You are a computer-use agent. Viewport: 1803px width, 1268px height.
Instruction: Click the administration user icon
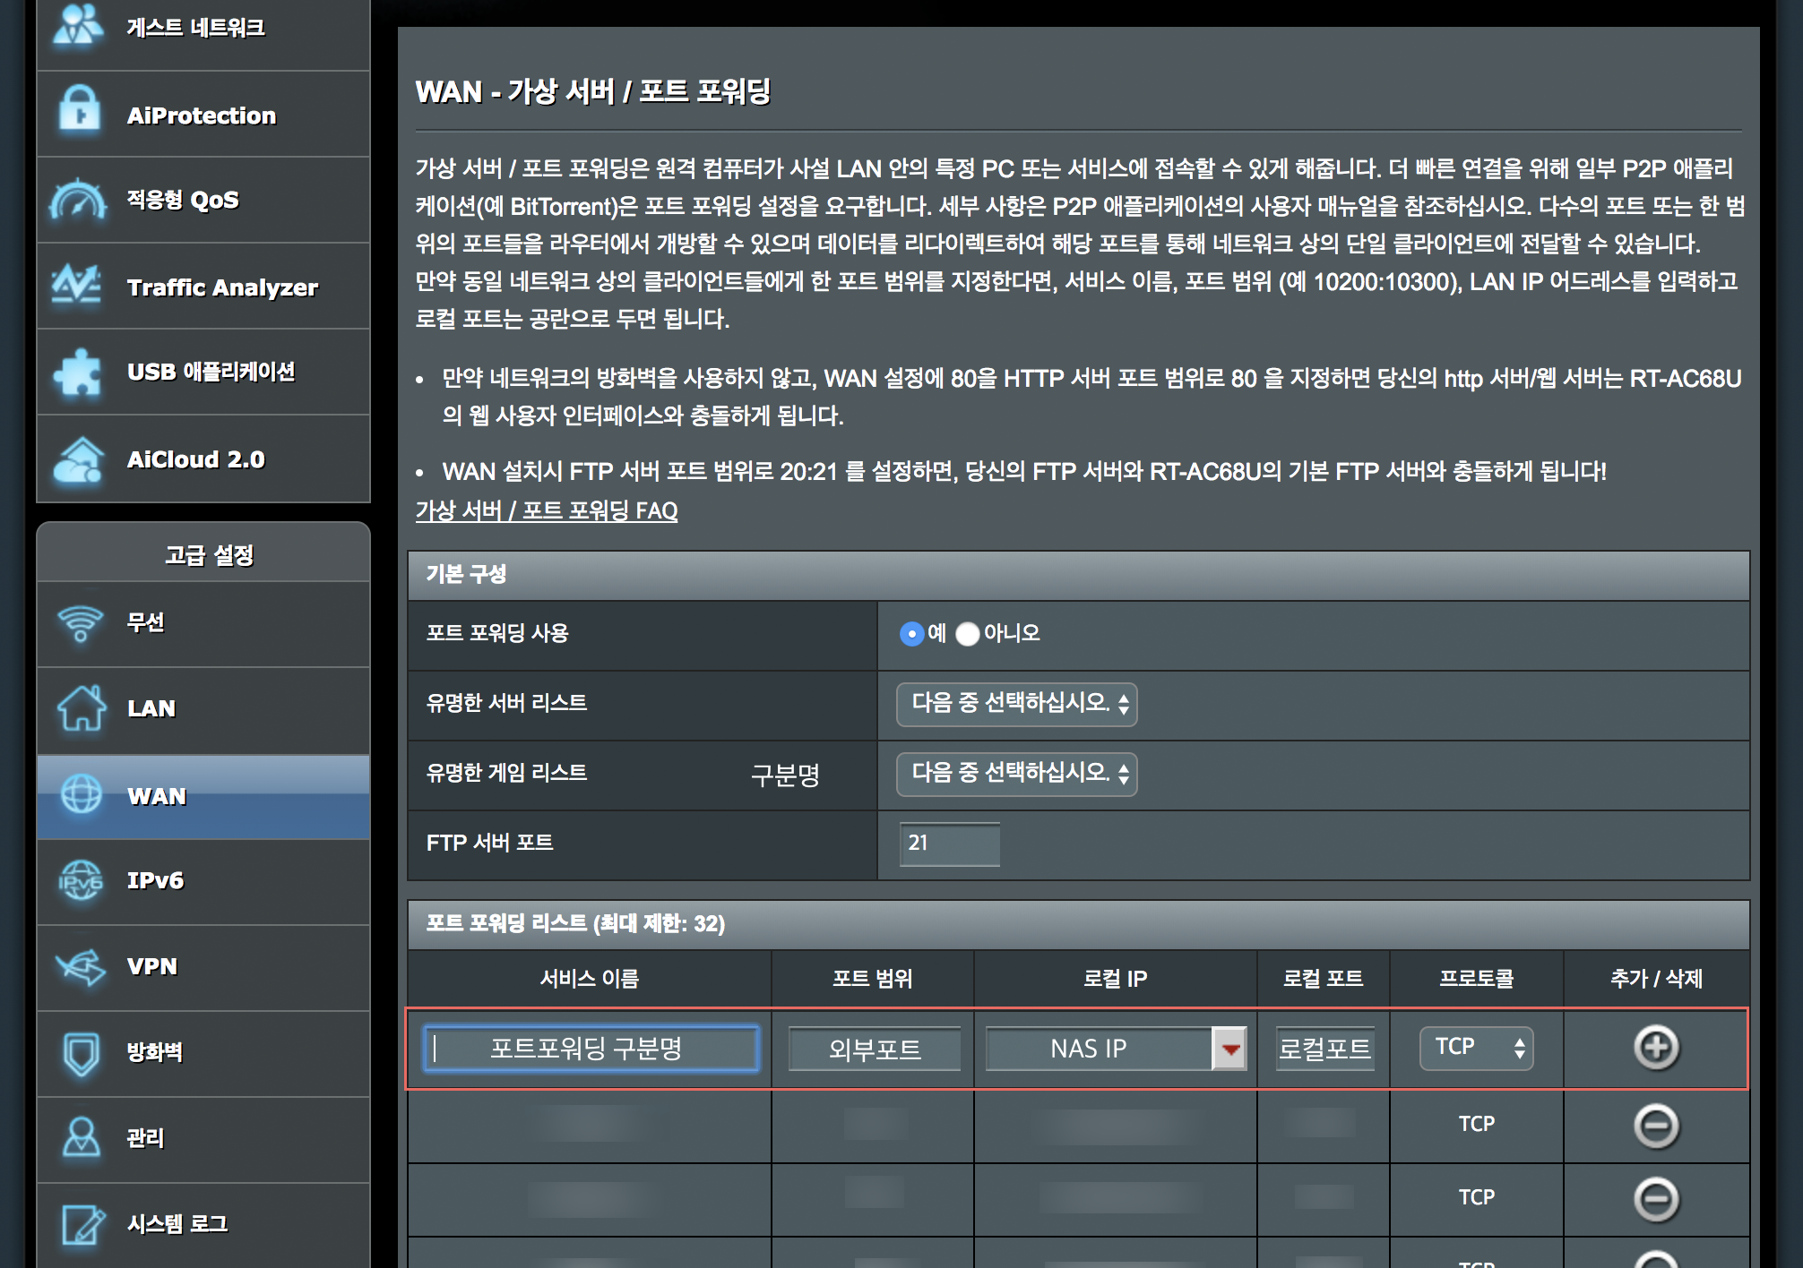coord(82,1137)
